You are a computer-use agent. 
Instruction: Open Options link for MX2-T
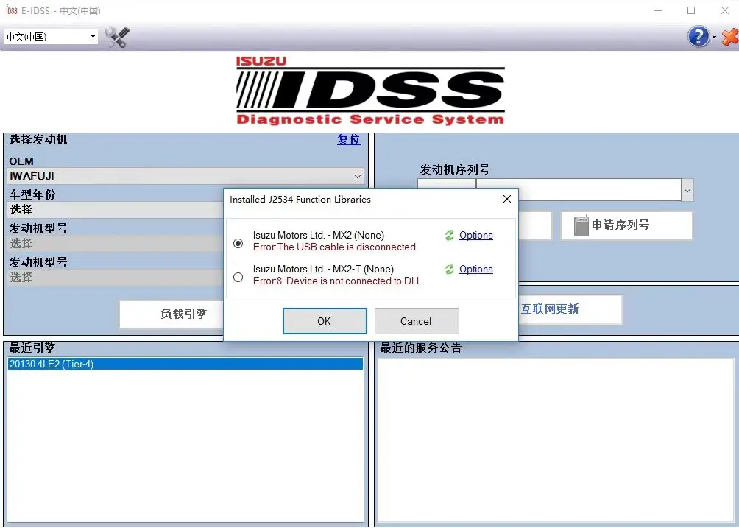(x=476, y=270)
